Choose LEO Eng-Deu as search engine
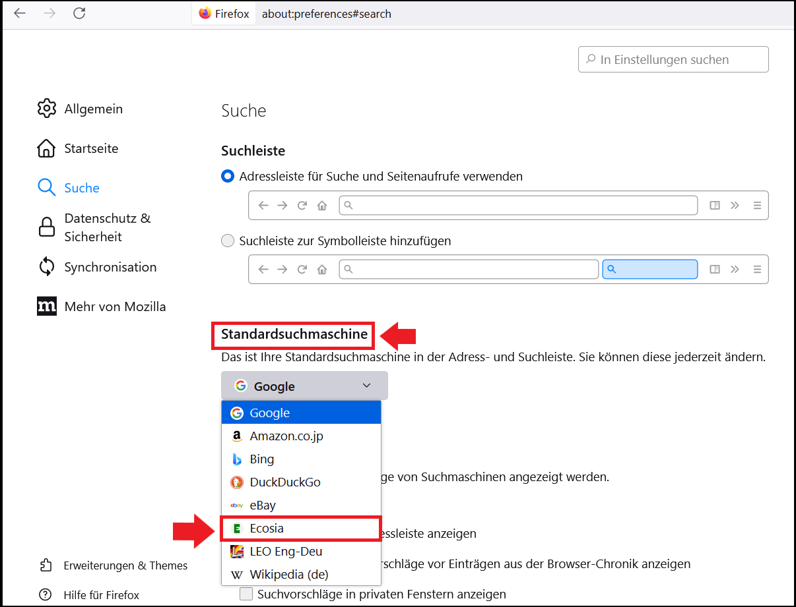 point(301,552)
